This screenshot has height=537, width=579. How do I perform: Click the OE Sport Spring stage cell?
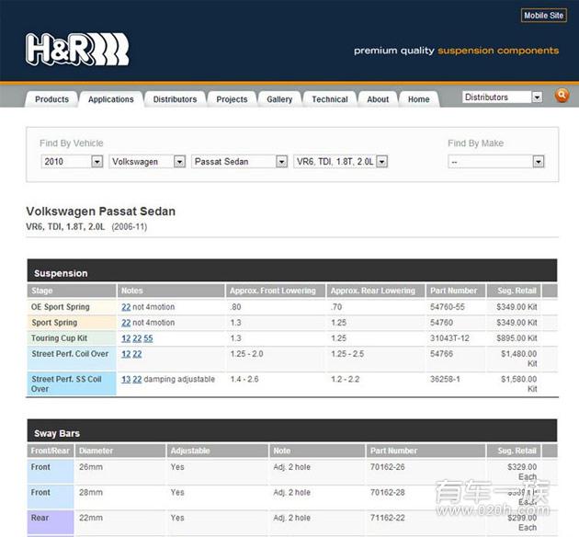[x=72, y=307]
